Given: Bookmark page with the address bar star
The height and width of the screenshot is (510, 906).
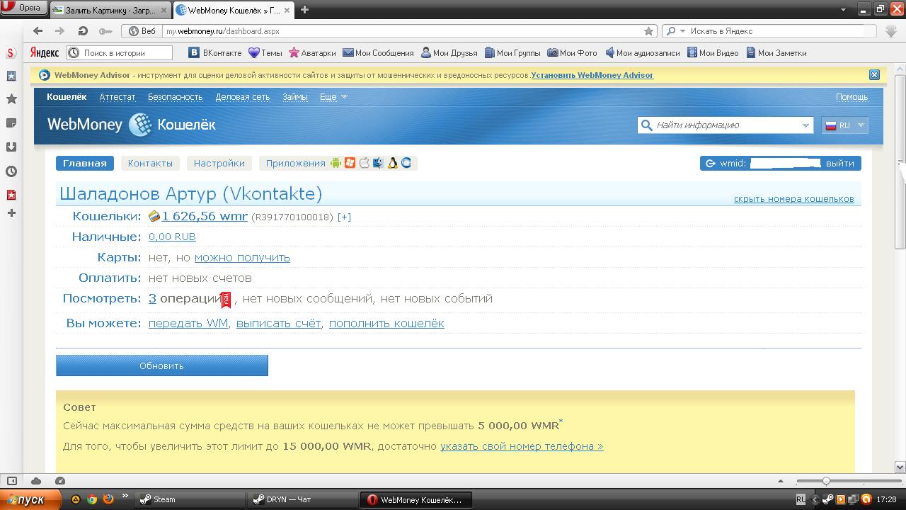Looking at the screenshot, I should point(648,31).
